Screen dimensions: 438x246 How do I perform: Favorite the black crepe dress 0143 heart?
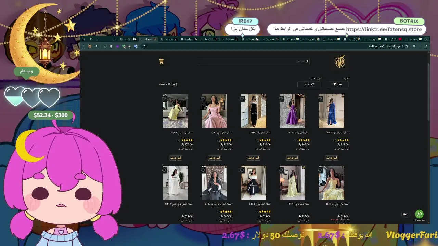click(x=203, y=170)
